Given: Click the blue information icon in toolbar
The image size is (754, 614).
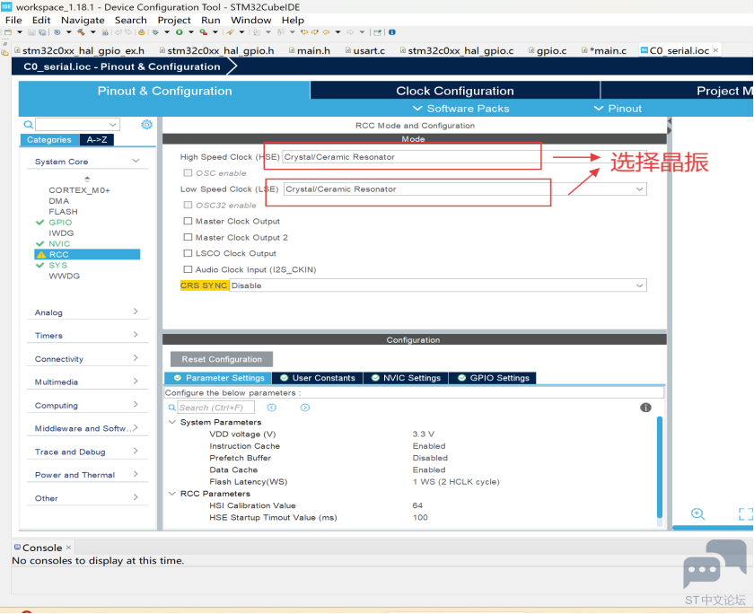Looking at the screenshot, I should [391, 32].
